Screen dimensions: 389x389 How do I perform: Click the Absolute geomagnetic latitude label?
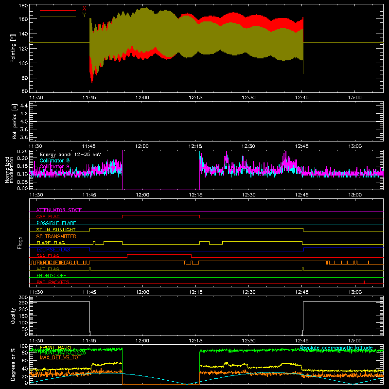pyautogui.click(x=336, y=348)
